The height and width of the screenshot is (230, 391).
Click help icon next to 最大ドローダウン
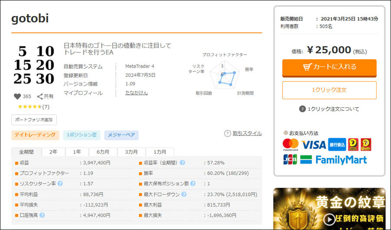pyautogui.click(x=184, y=194)
